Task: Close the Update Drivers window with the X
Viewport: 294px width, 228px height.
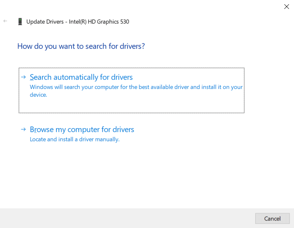Action: tap(286, 7)
